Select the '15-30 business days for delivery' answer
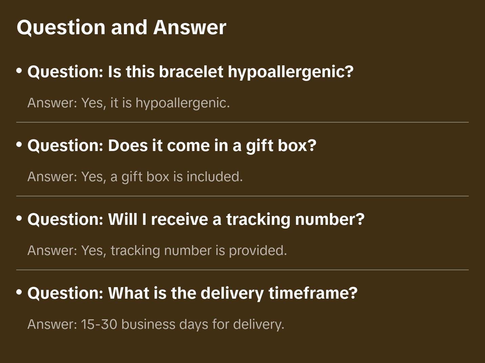 (155, 324)
